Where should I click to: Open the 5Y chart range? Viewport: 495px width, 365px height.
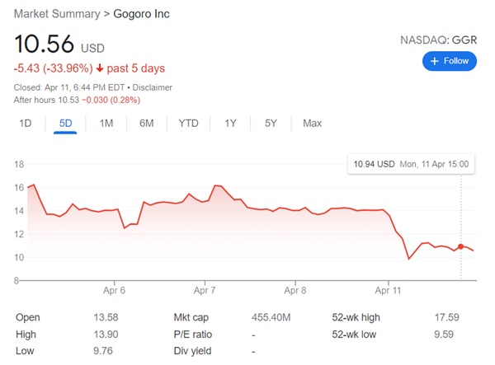pyautogui.click(x=271, y=123)
